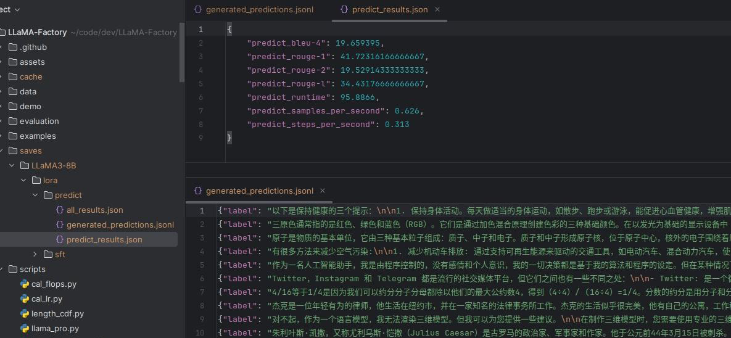Click the line starting with Twitter, Instagram

pos(474,278)
